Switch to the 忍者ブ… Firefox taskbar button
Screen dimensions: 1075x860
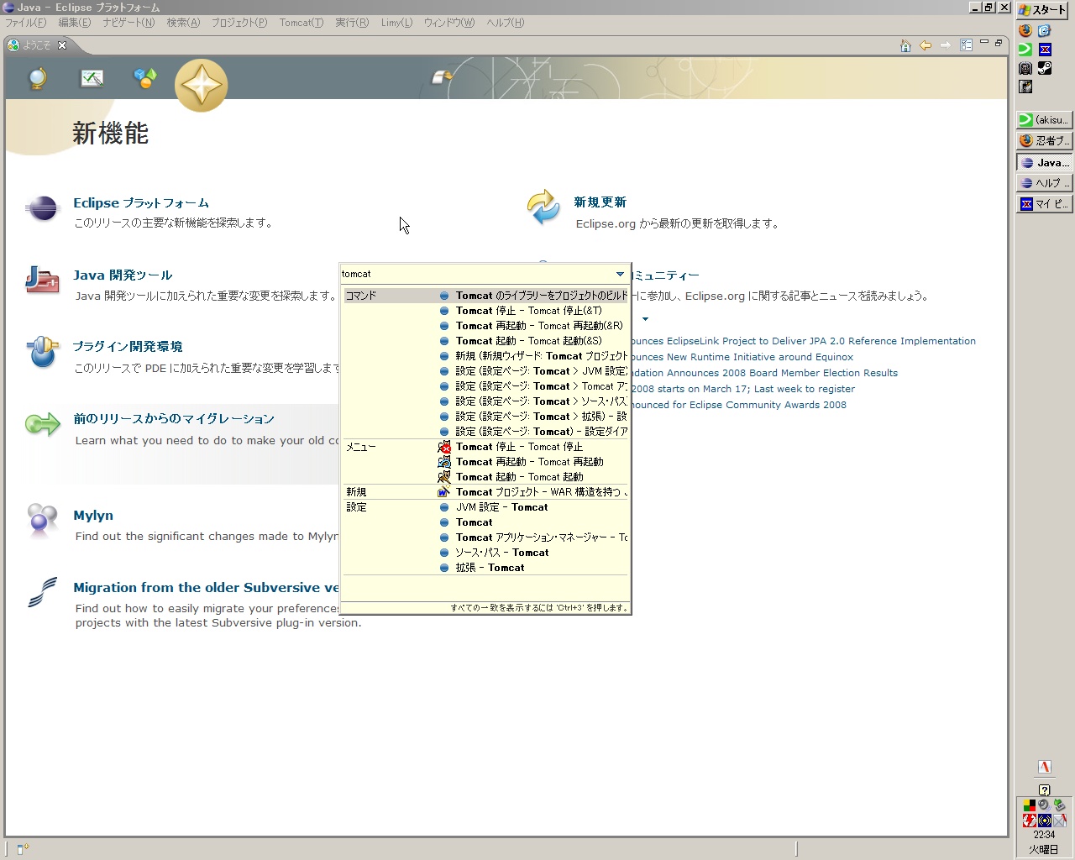pos(1044,141)
